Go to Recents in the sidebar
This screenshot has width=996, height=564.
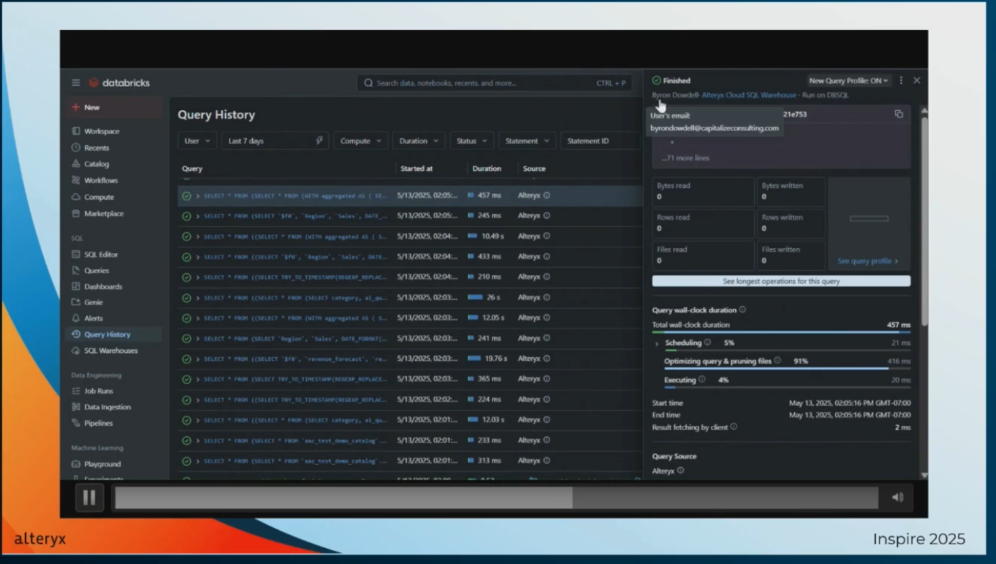(96, 147)
